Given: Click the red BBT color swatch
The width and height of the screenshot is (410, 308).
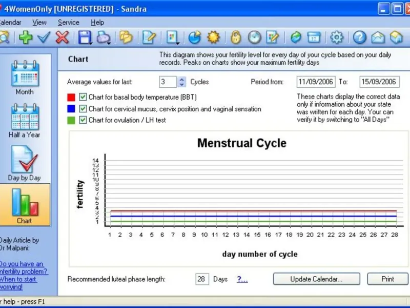Looking at the screenshot, I should tap(71, 97).
